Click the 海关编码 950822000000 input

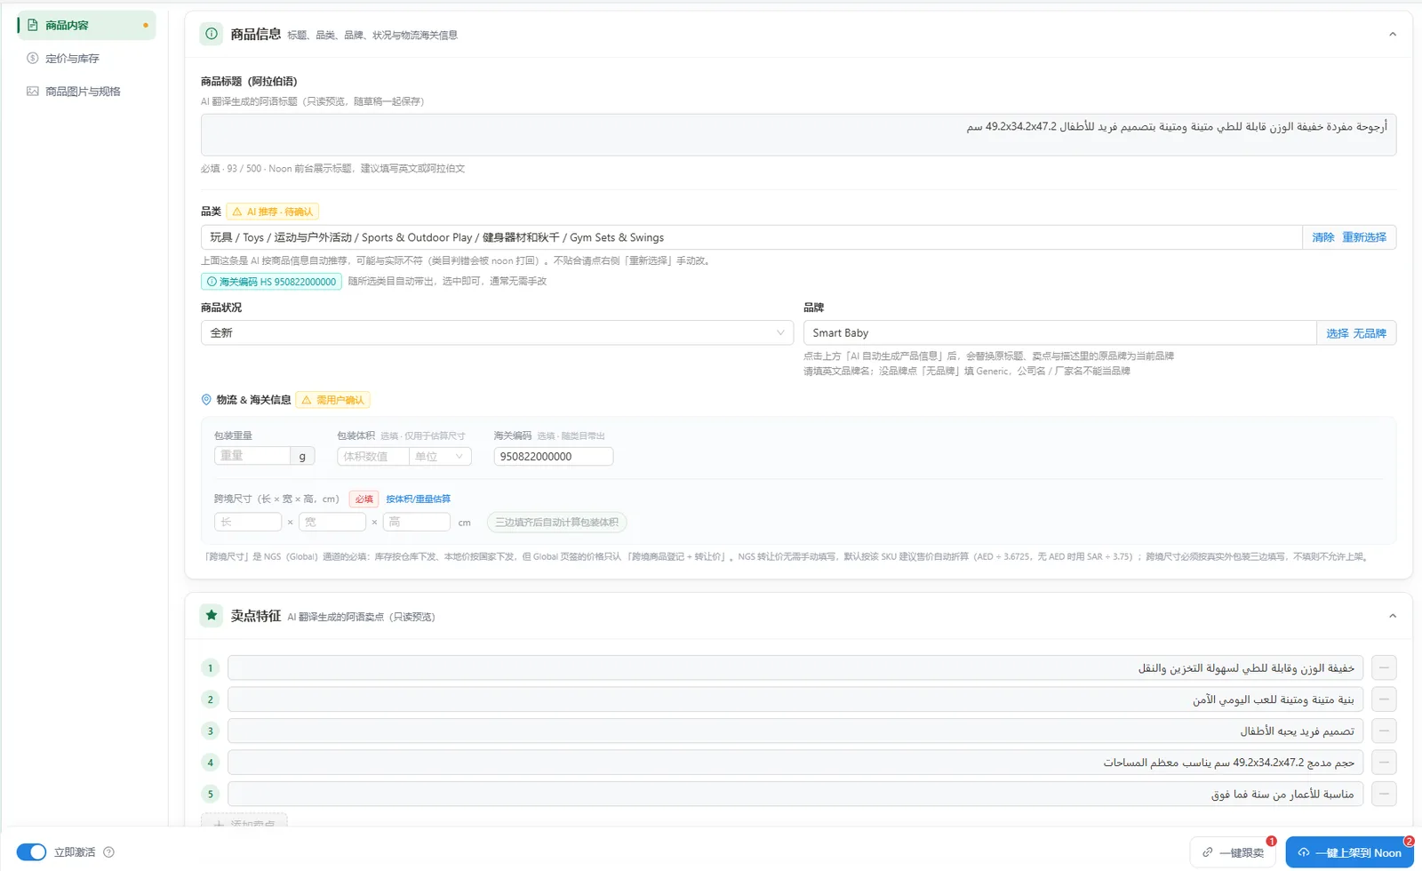[x=553, y=456]
